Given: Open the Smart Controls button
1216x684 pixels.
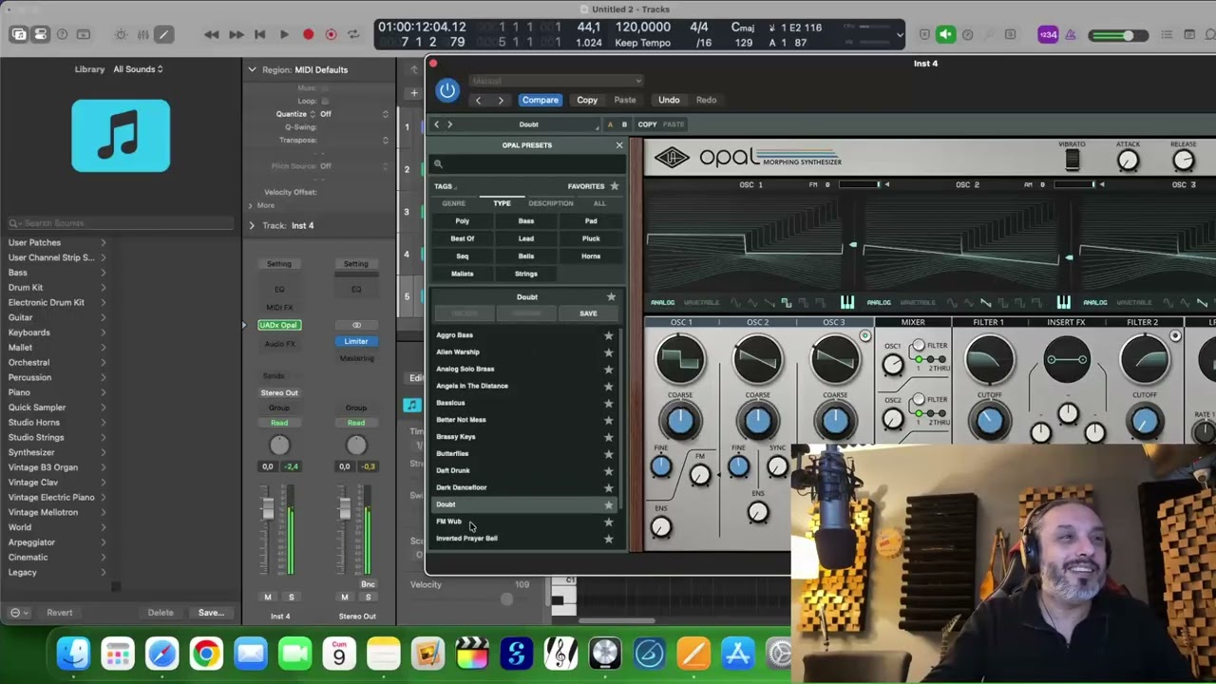Looking at the screenshot, I should coord(121,35).
